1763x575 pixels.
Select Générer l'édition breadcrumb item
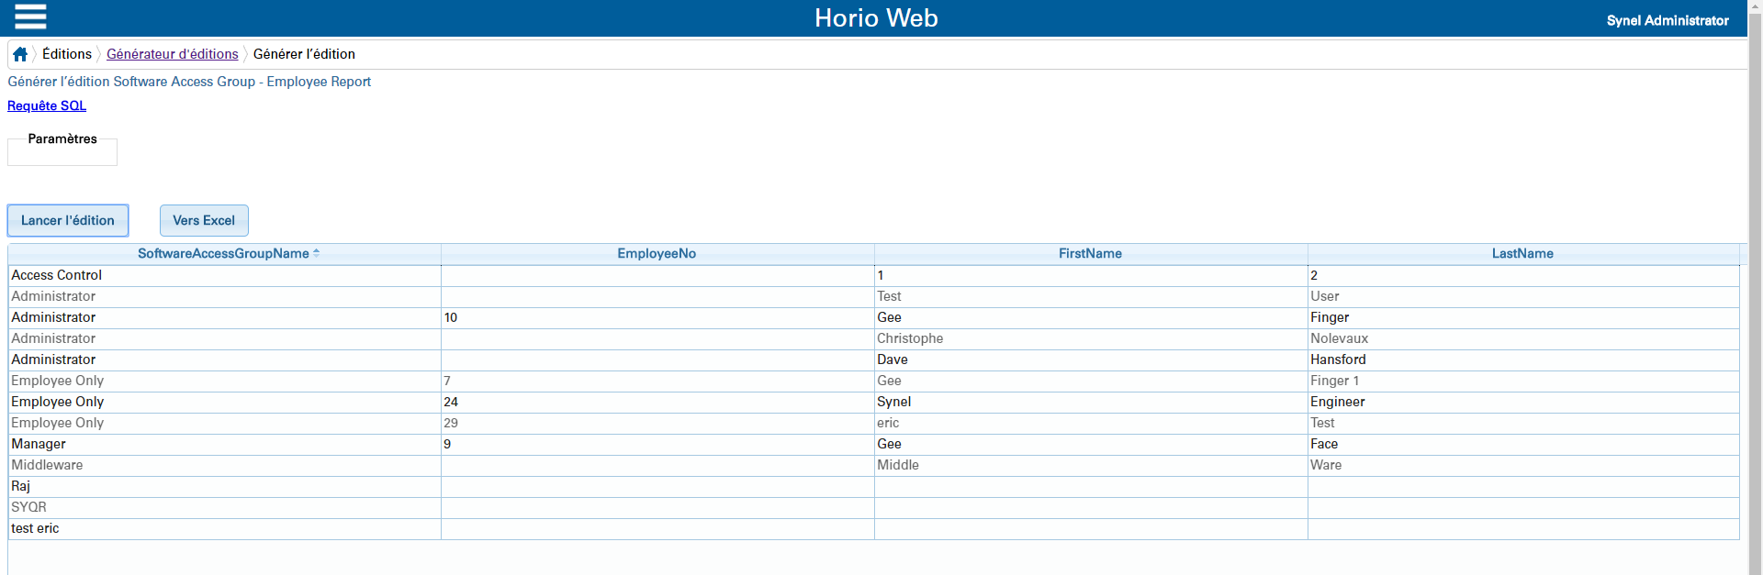click(x=304, y=54)
